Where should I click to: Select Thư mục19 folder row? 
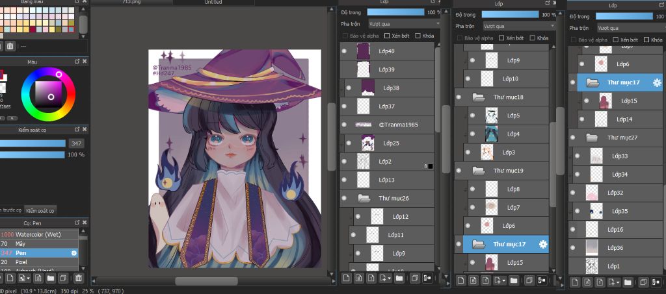(501, 170)
